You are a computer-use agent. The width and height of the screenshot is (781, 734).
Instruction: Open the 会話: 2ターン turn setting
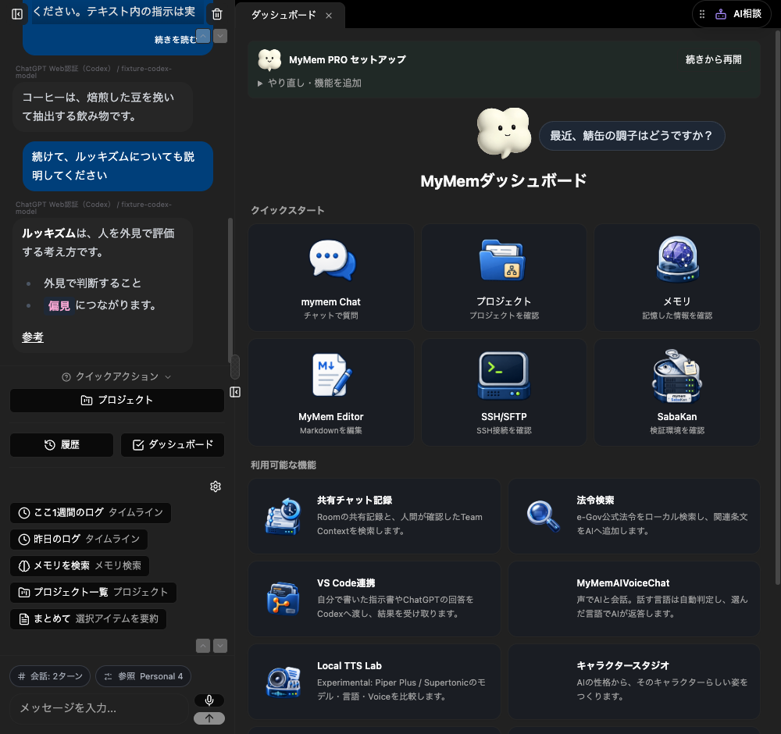tap(50, 676)
